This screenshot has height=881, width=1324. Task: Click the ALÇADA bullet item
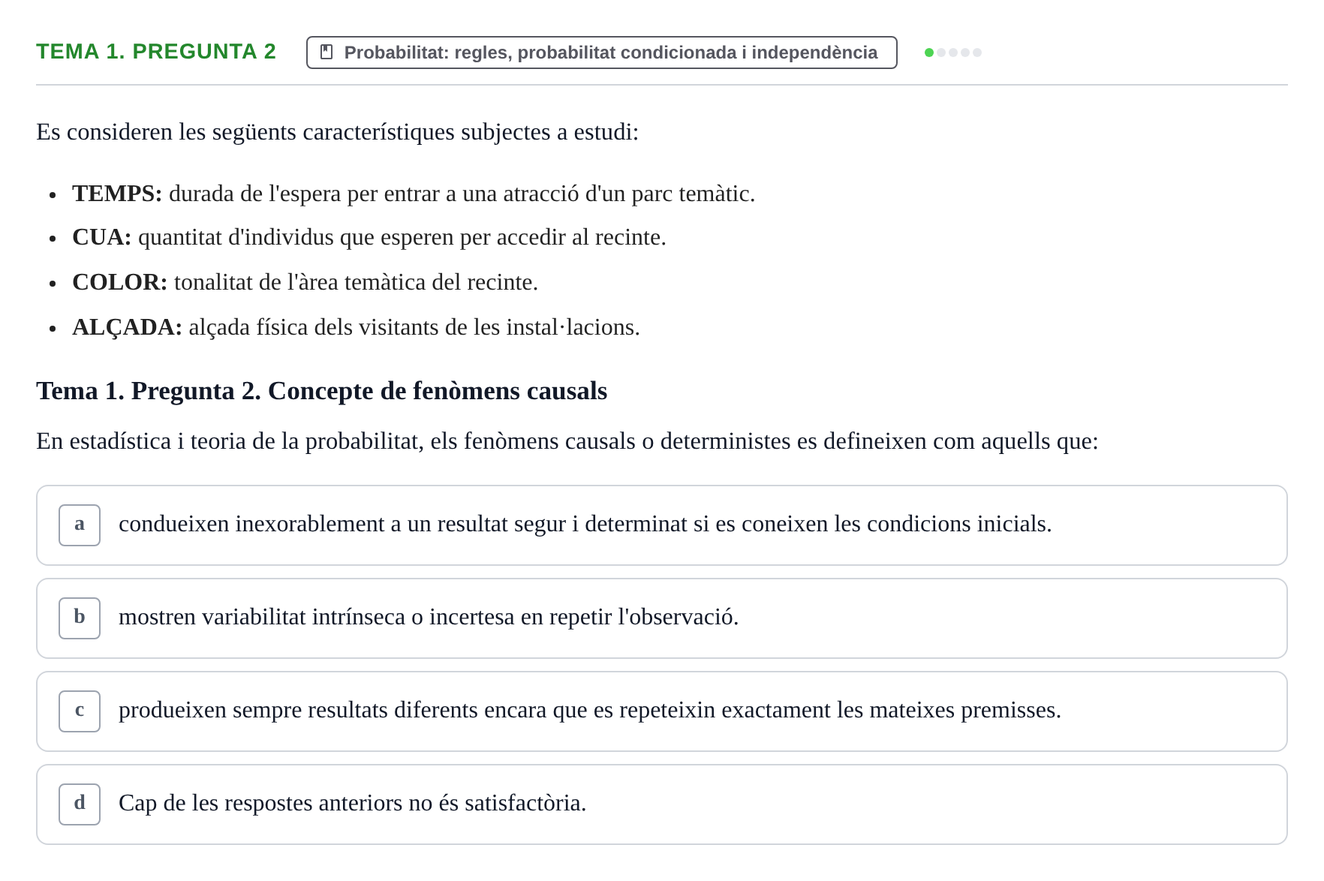(356, 327)
